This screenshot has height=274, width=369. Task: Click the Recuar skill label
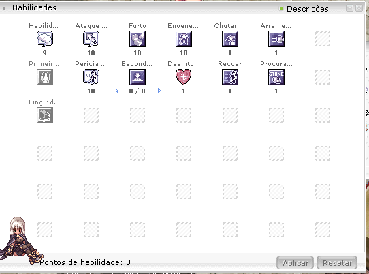pyautogui.click(x=230, y=64)
